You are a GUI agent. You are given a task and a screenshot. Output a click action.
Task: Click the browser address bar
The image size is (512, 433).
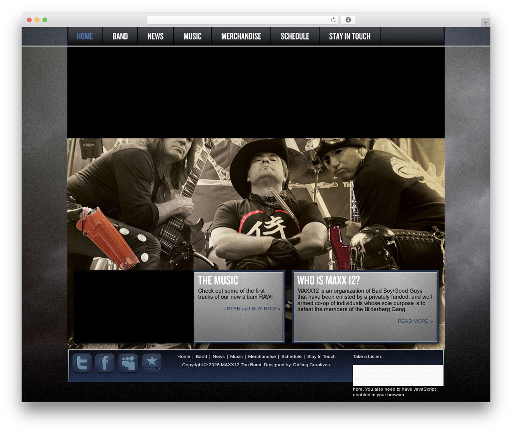point(242,20)
